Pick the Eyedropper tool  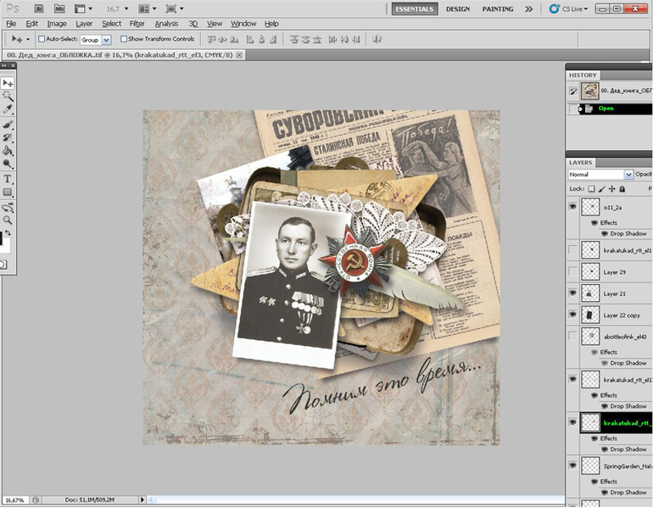[8, 110]
